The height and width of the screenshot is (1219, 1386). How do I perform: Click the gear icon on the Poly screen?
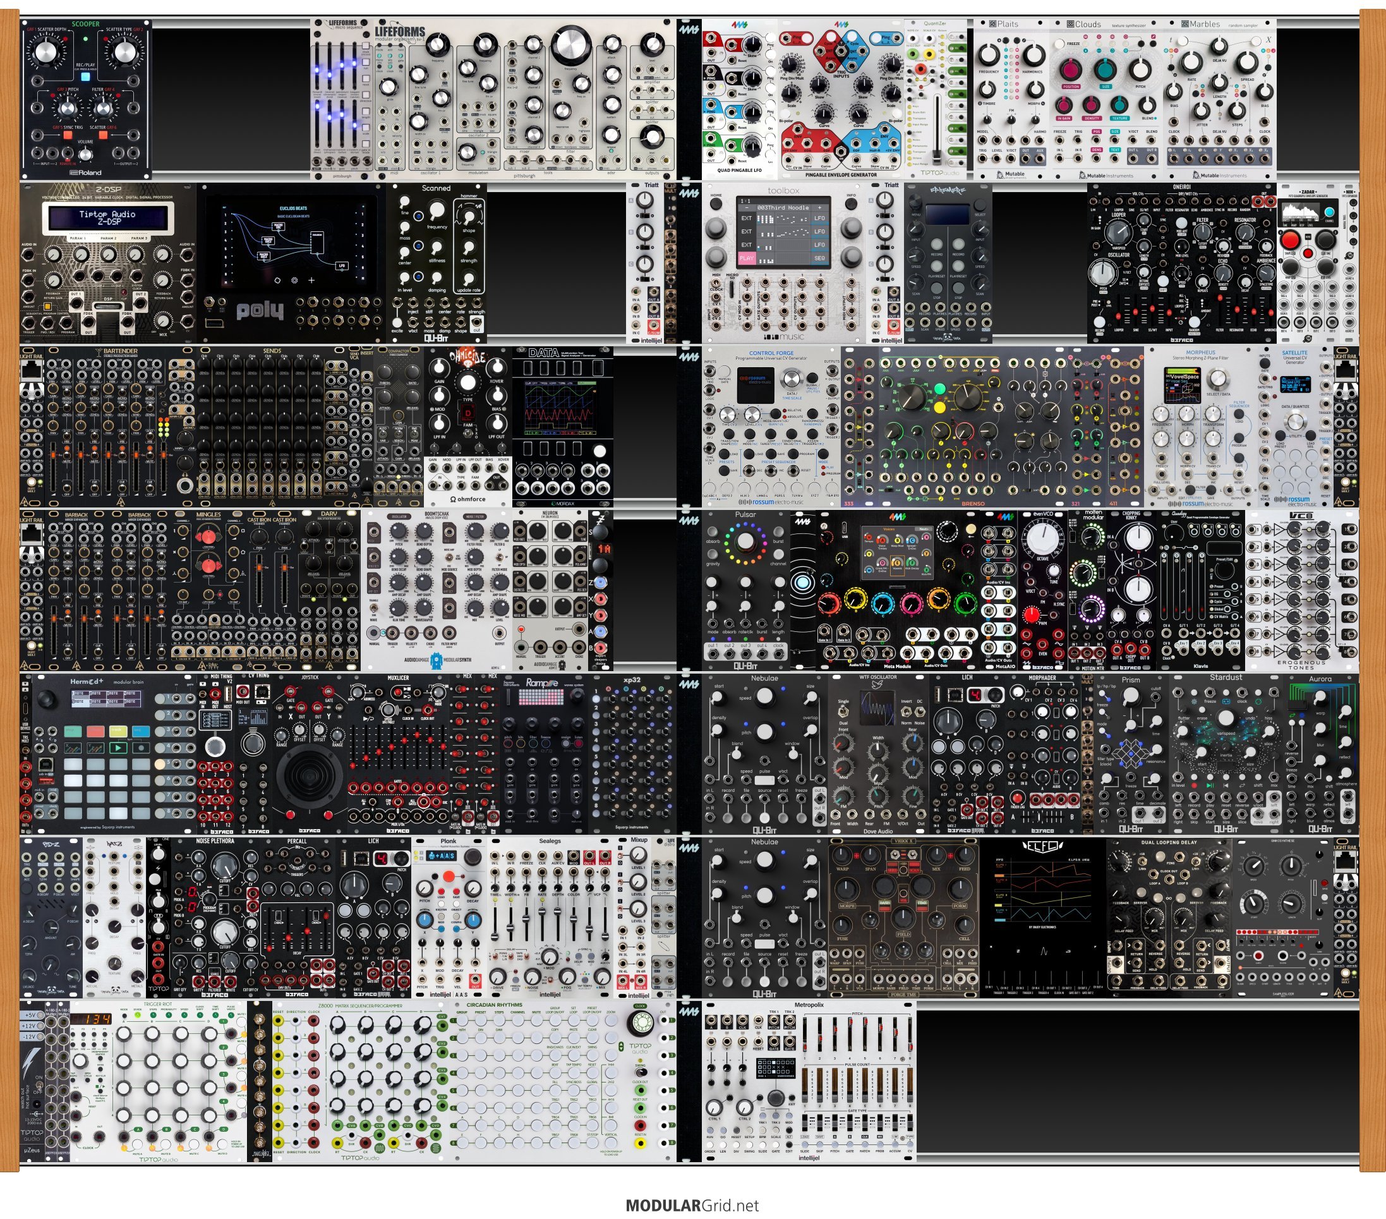[294, 279]
